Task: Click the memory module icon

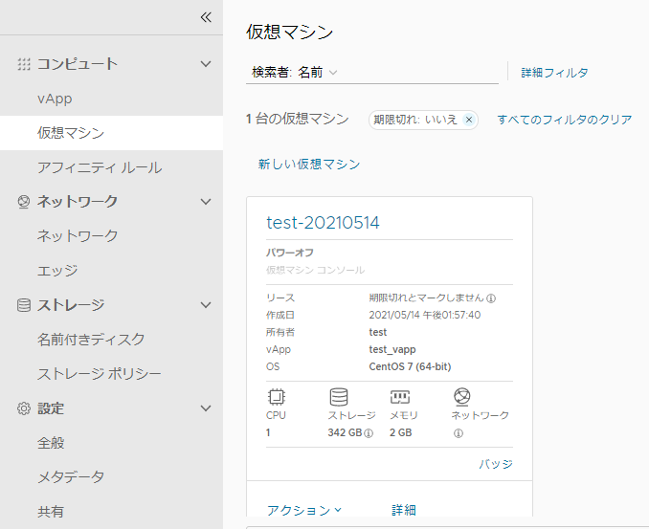Action: point(400,397)
